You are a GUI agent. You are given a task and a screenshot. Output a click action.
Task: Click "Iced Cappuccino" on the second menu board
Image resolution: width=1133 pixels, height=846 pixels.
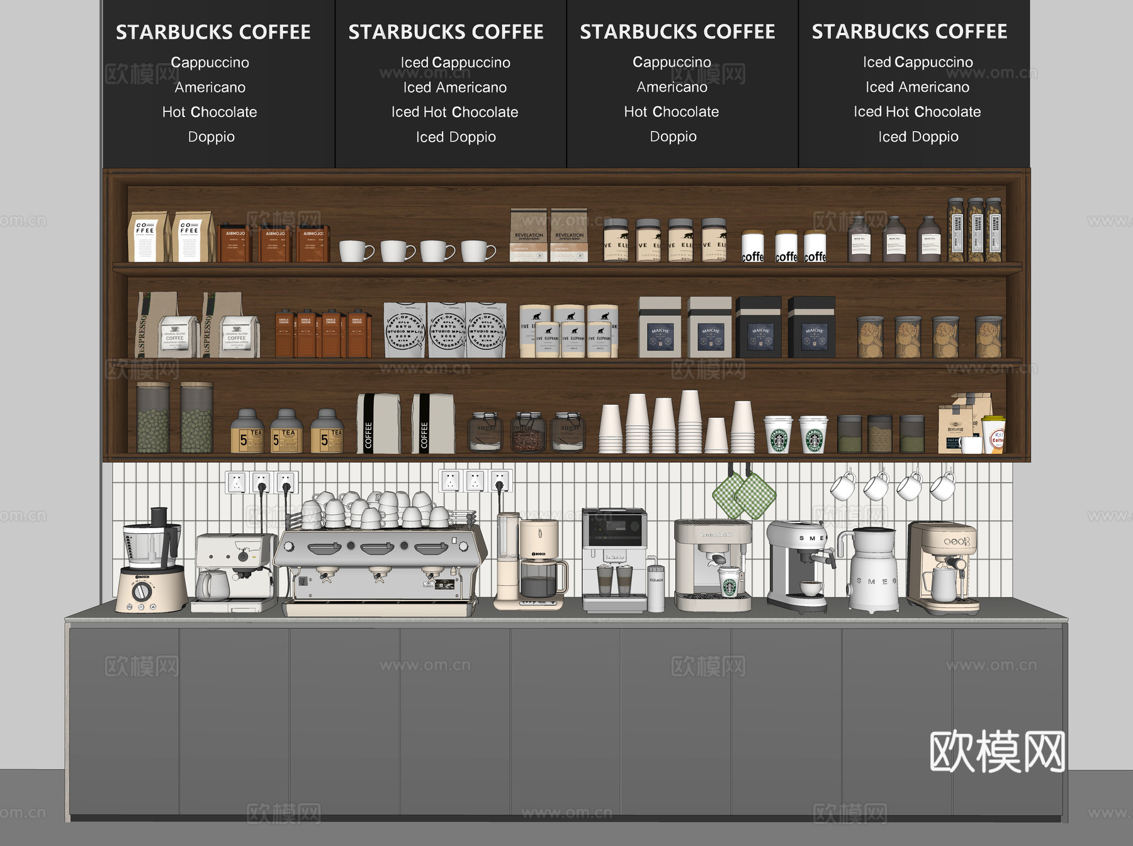455,62
